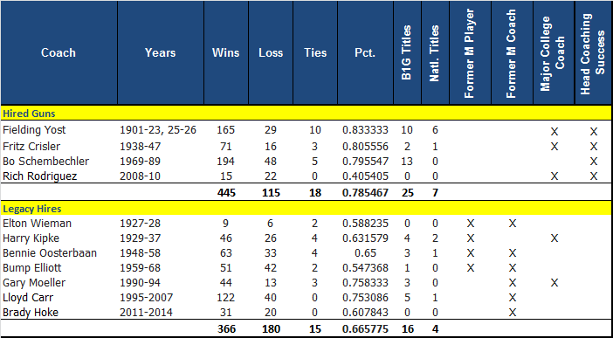The width and height of the screenshot is (613, 338).
Task: Click Brady Hoke's Former M Coach X
Action: (512, 313)
